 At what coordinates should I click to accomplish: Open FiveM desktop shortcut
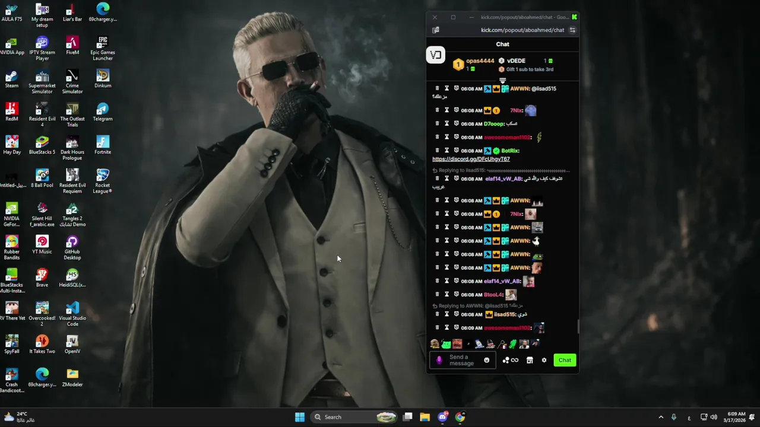[72, 45]
